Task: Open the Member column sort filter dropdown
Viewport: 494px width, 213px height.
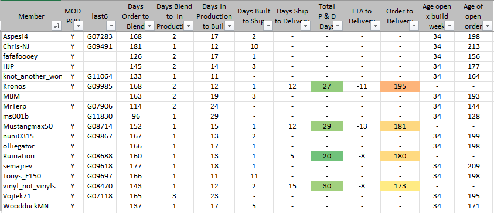Action: (57, 27)
